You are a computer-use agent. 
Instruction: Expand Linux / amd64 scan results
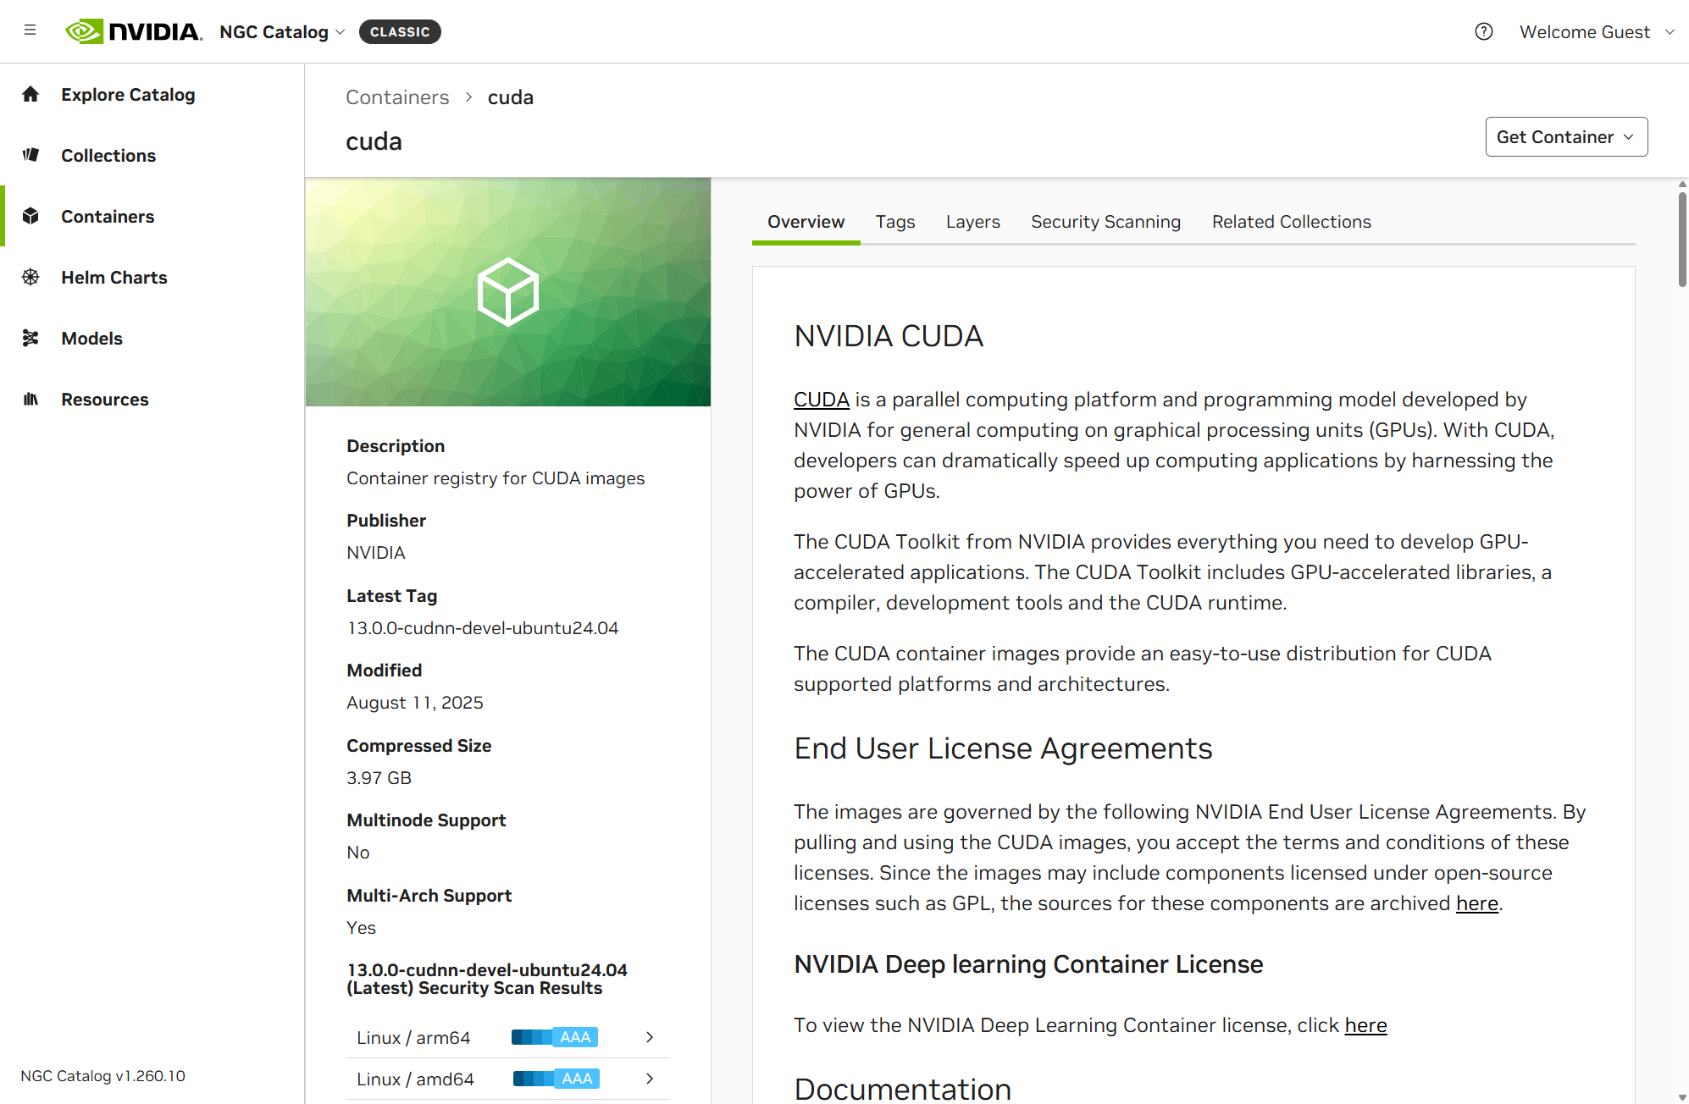click(649, 1079)
